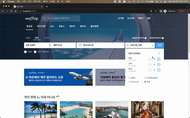Check the 무료 수하물 가능 checkbox

[35, 52]
